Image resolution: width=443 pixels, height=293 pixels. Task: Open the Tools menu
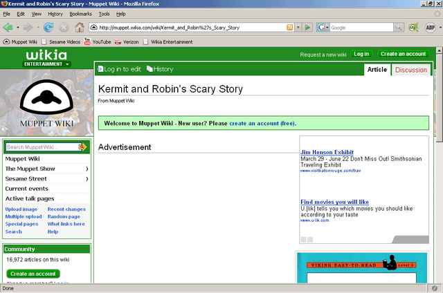coord(104,14)
